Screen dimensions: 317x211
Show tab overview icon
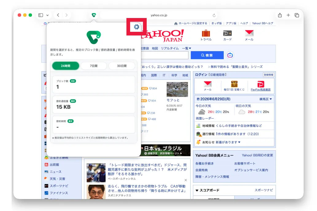[x=297, y=15]
